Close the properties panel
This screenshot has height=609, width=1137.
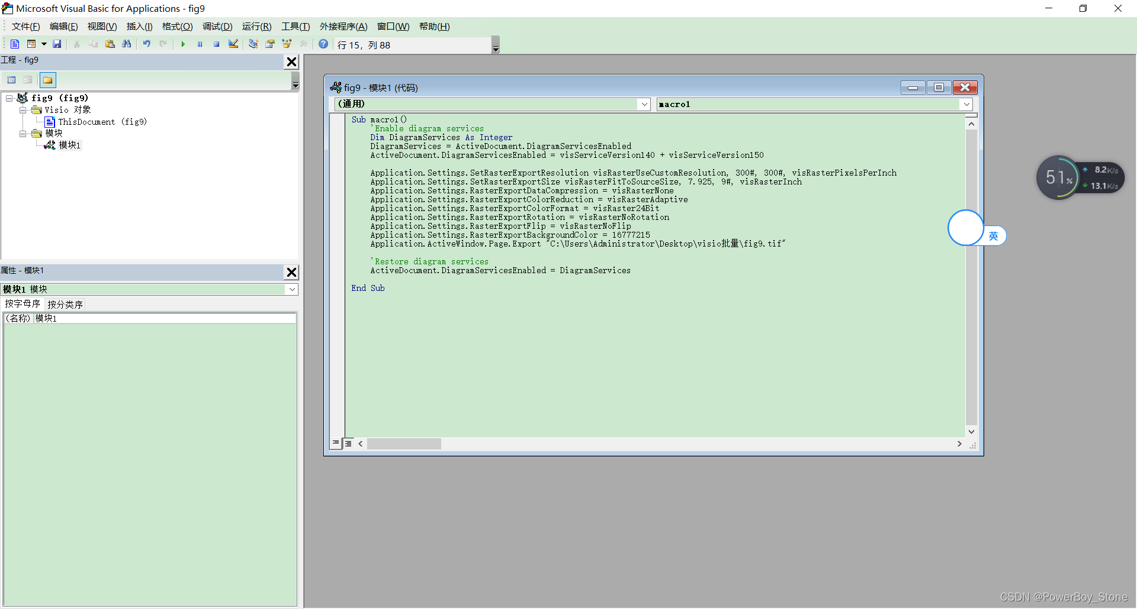[x=291, y=273]
